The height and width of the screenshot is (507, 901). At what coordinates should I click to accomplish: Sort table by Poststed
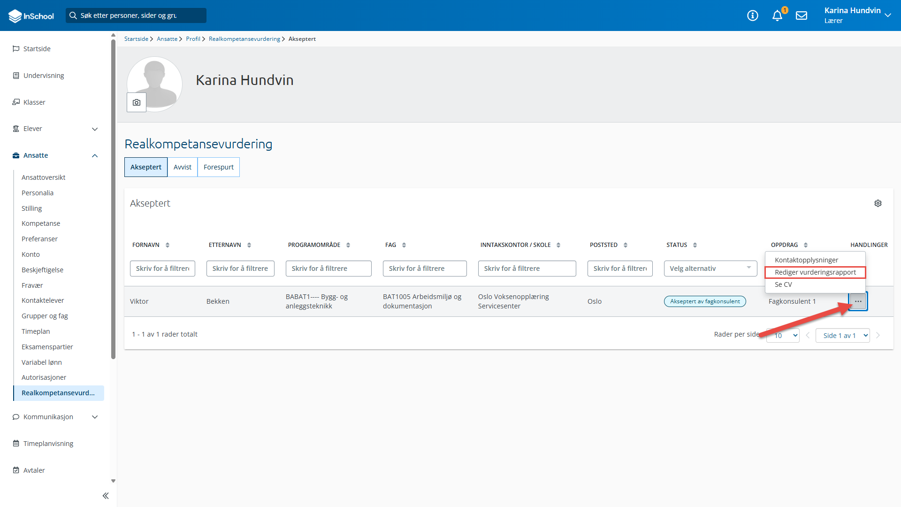tap(626, 245)
